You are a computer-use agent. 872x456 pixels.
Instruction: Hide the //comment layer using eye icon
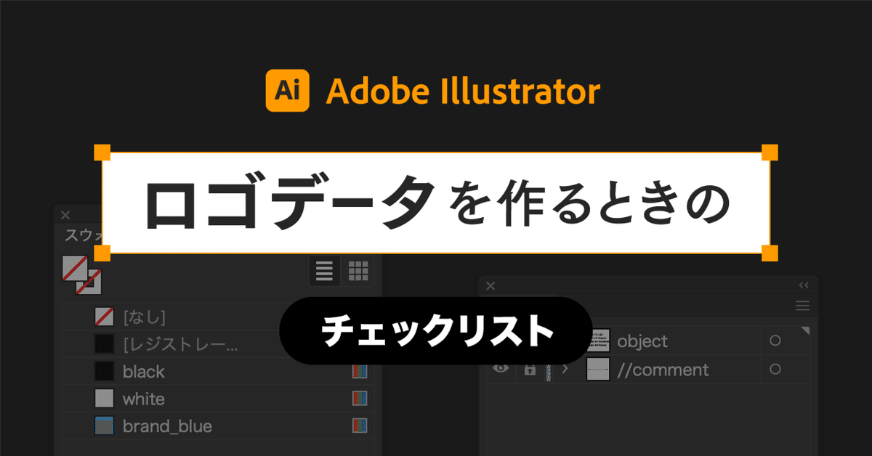pos(501,369)
